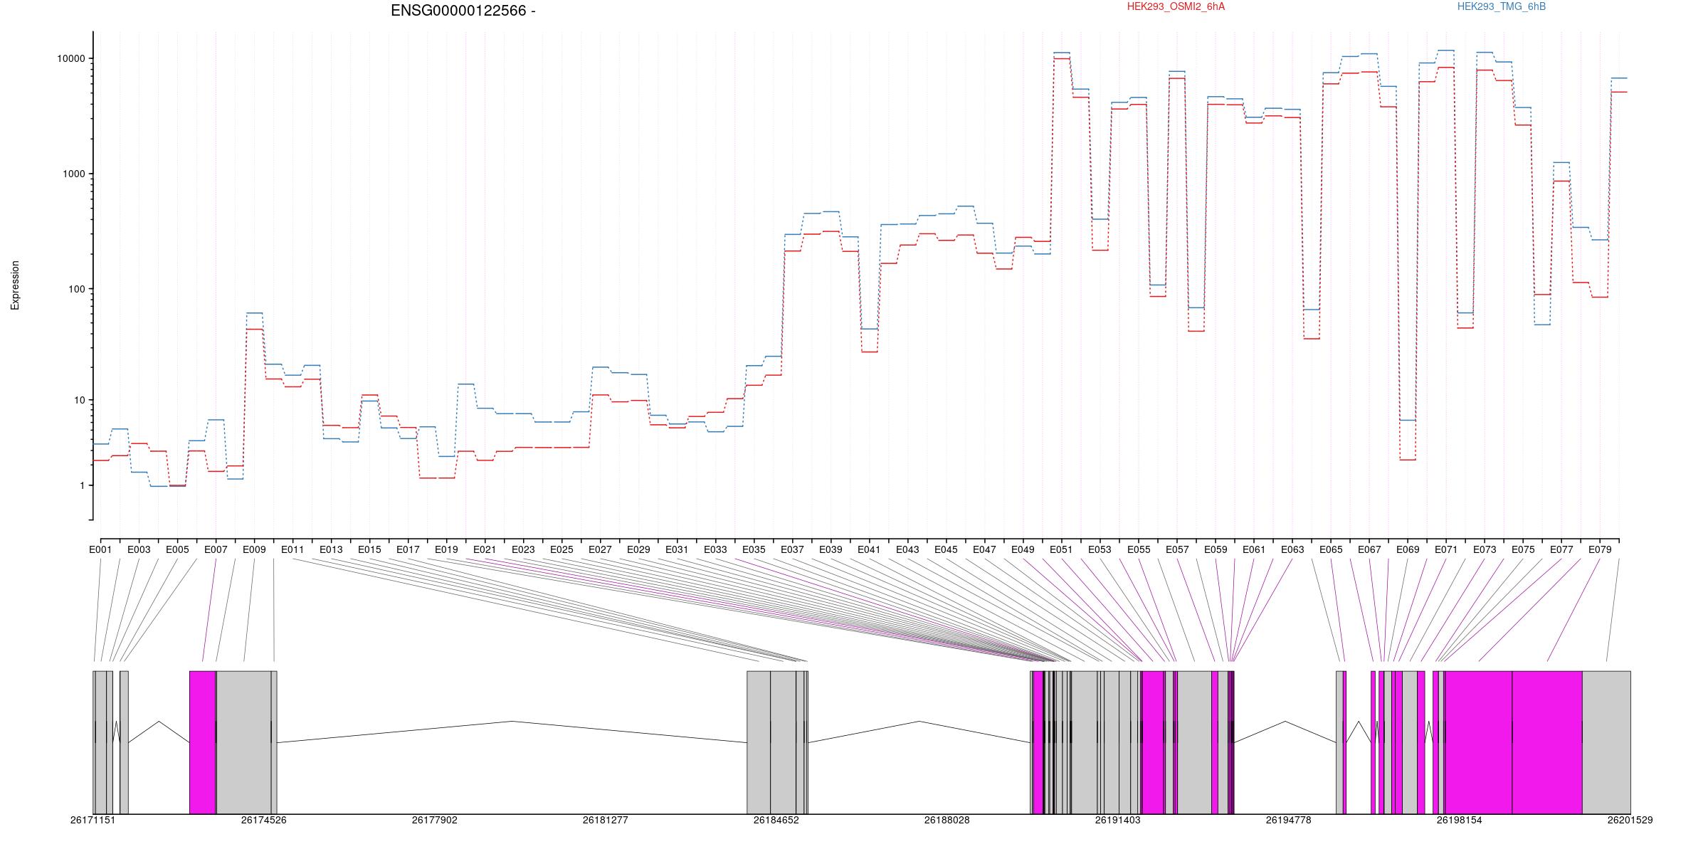1708x854 pixels.
Task: Click exon label E023
Action: point(523,549)
